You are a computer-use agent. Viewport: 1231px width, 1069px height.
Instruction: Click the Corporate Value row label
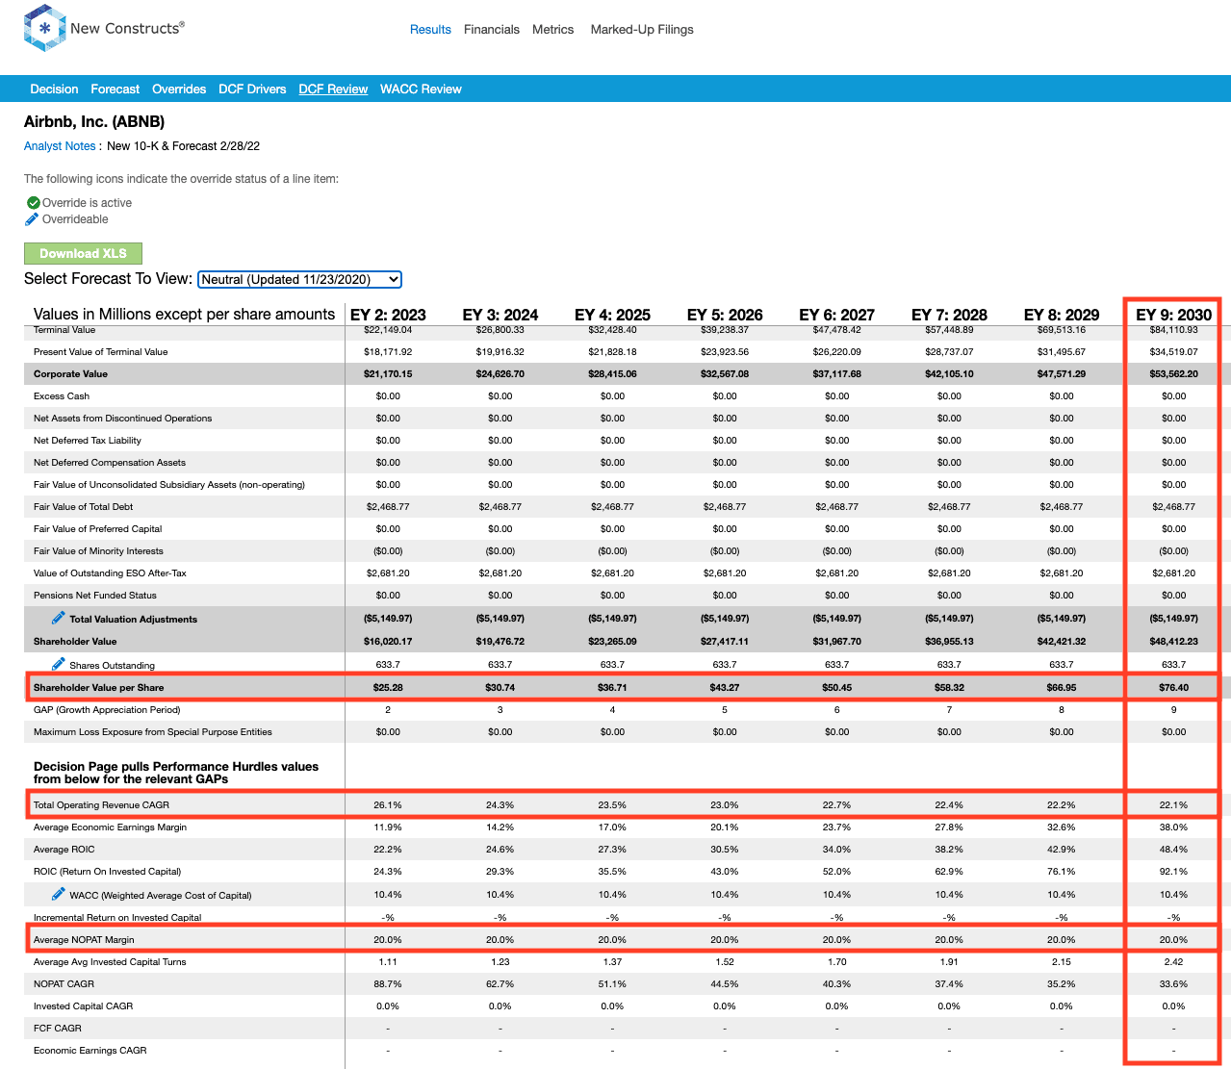70,374
